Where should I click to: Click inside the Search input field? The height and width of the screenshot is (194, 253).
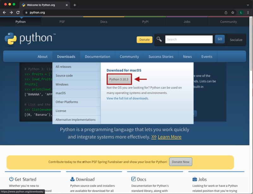coord(189,39)
